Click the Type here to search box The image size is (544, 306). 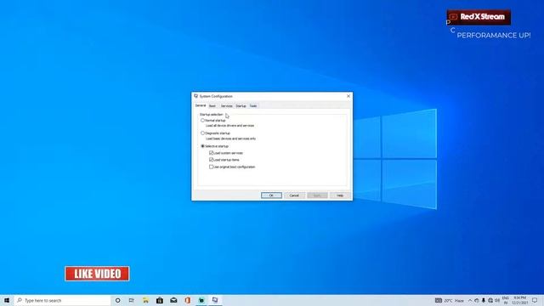pos(62,300)
